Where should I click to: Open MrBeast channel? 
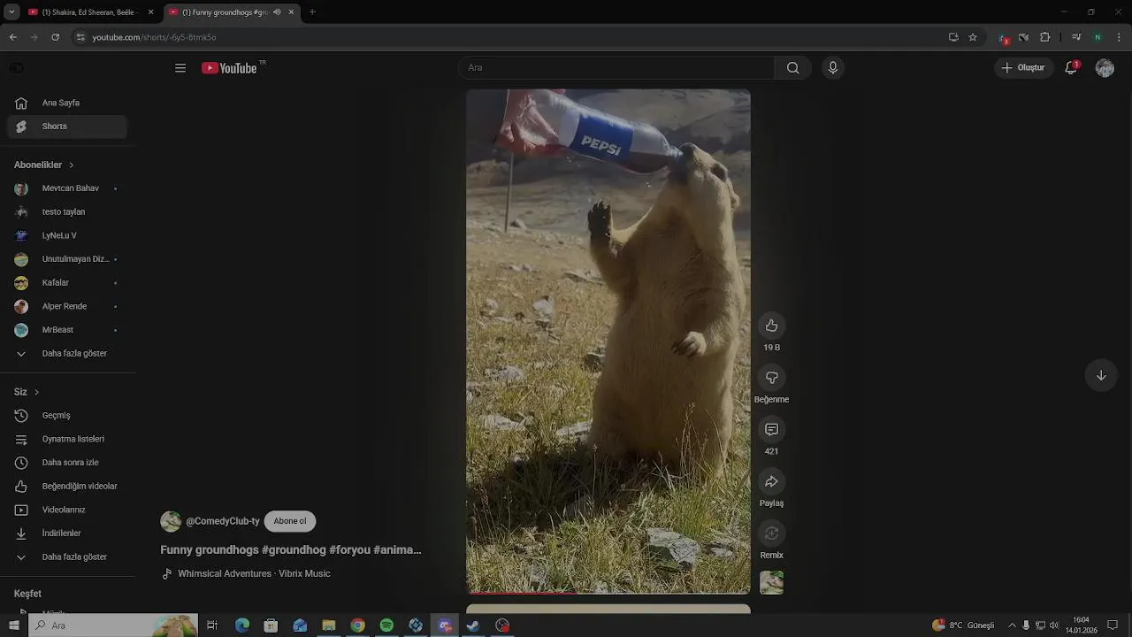(67, 330)
